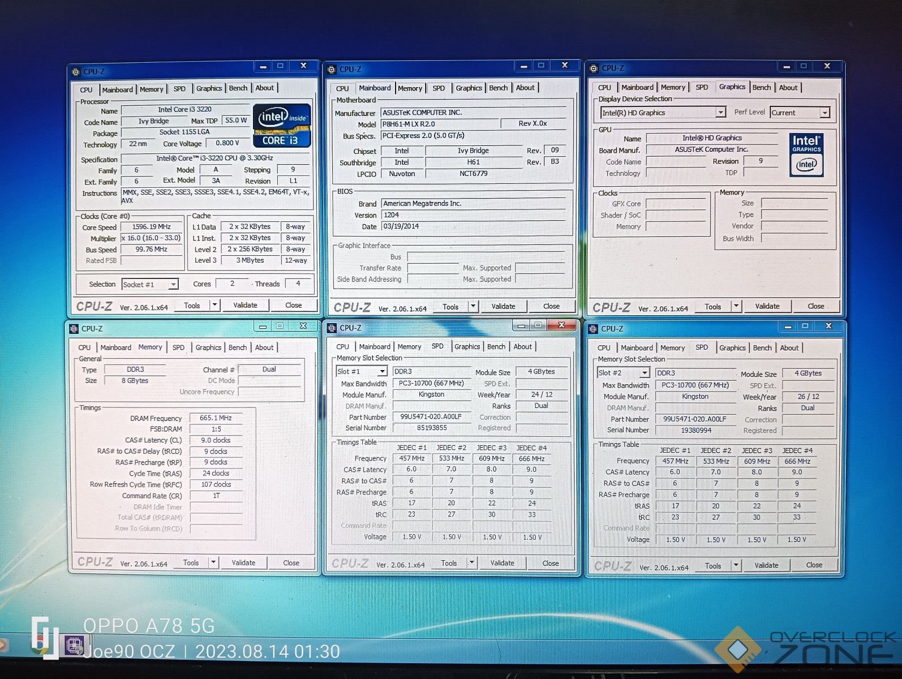Click the Tools button in the Intel HD Graphics window

pyautogui.click(x=713, y=307)
